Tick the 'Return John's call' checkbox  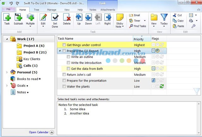pyautogui.click(x=64, y=75)
